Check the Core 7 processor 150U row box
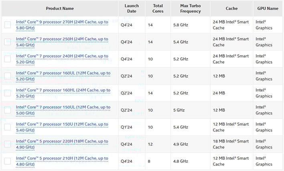284x171 pixels. pyautogui.click(x=8, y=127)
